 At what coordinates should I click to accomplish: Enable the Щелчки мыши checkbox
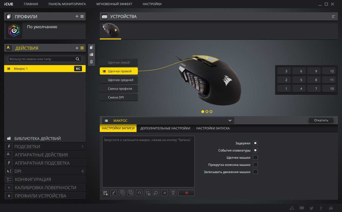255,157
